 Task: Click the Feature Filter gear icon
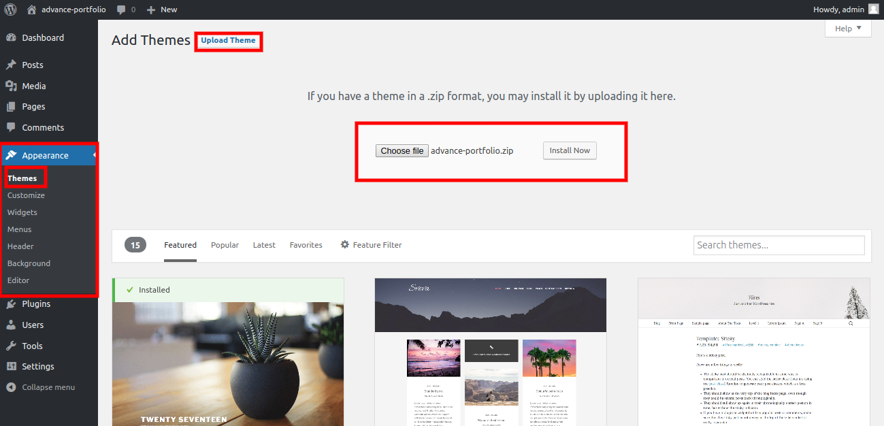[345, 244]
